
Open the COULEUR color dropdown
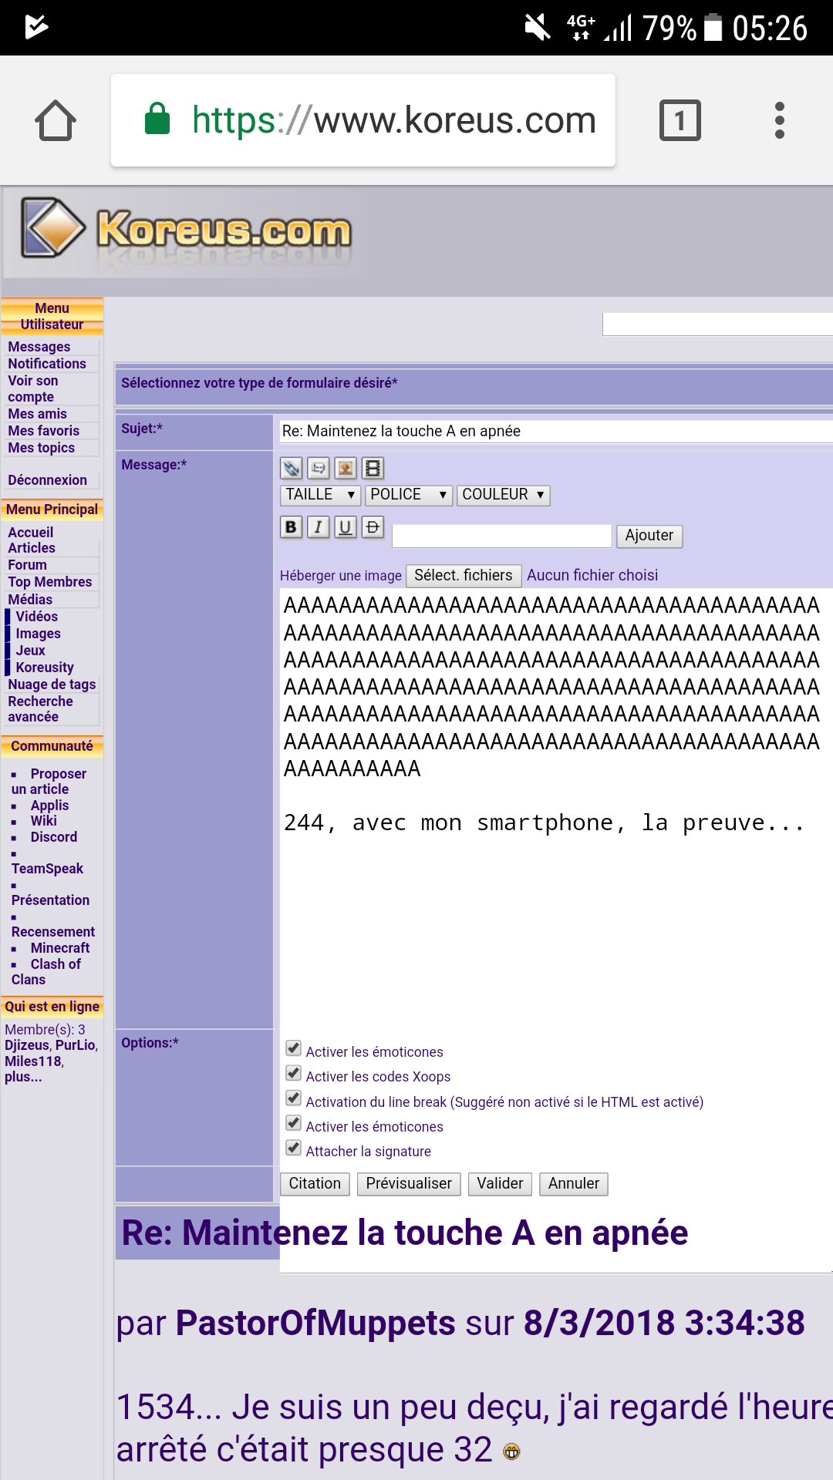pos(503,495)
